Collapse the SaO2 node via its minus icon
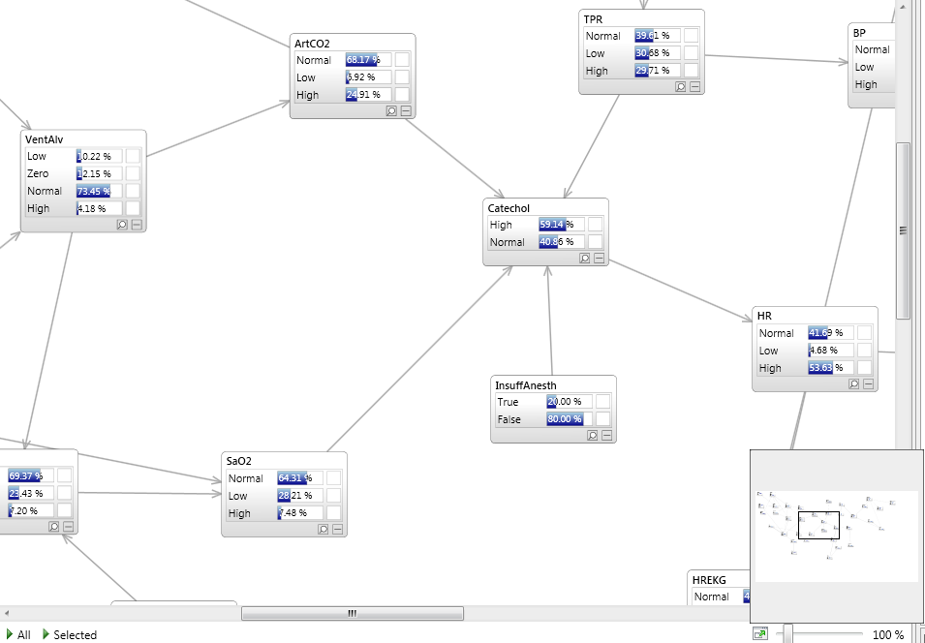This screenshot has height=643, width=925. [336, 530]
